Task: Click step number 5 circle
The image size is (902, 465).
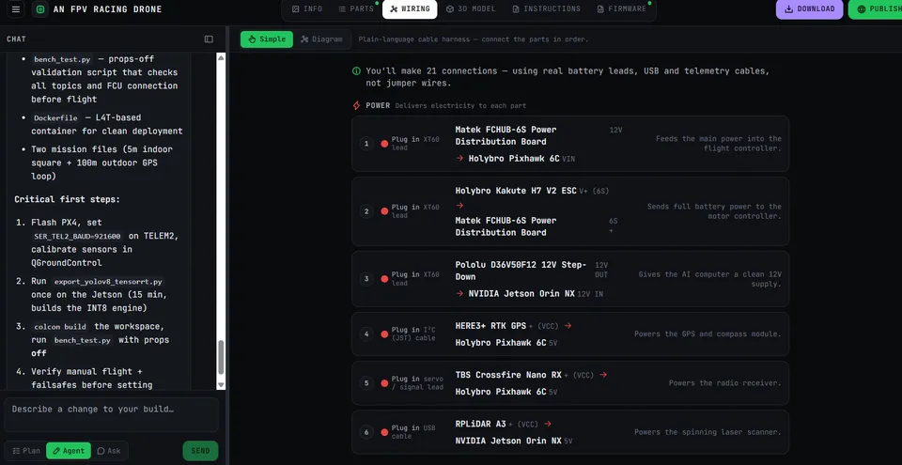Action: 366,382
